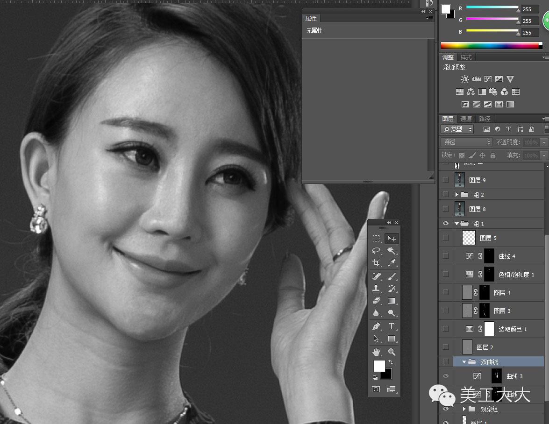Switch to the 通道 tab
549x424 pixels.
point(466,119)
